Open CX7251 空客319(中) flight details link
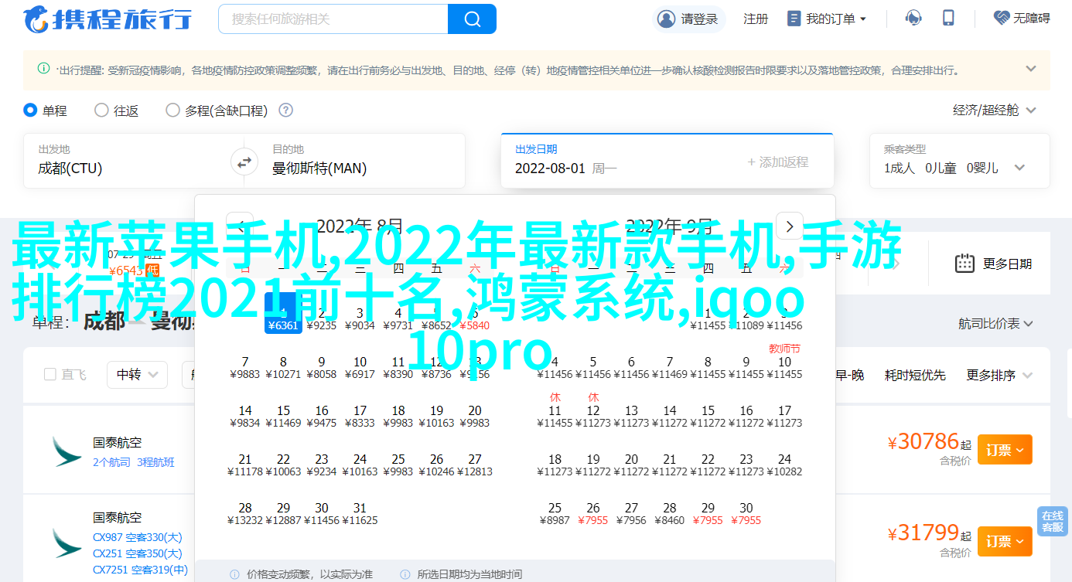This screenshot has width=1072, height=582. 140,570
